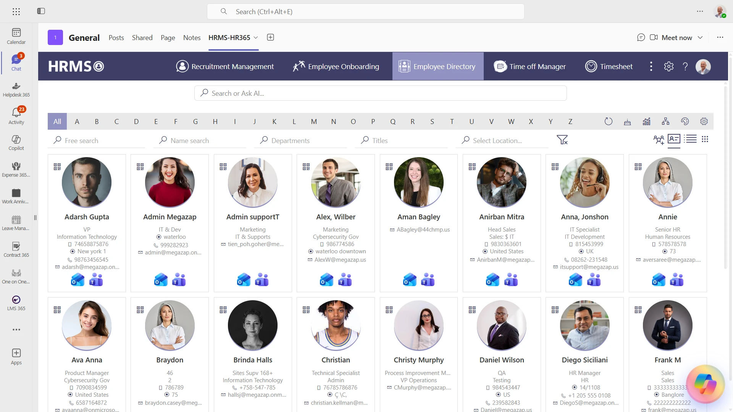Show more Teams apps ellipsis in rail
Viewport: 733px width, 412px height.
click(x=16, y=330)
